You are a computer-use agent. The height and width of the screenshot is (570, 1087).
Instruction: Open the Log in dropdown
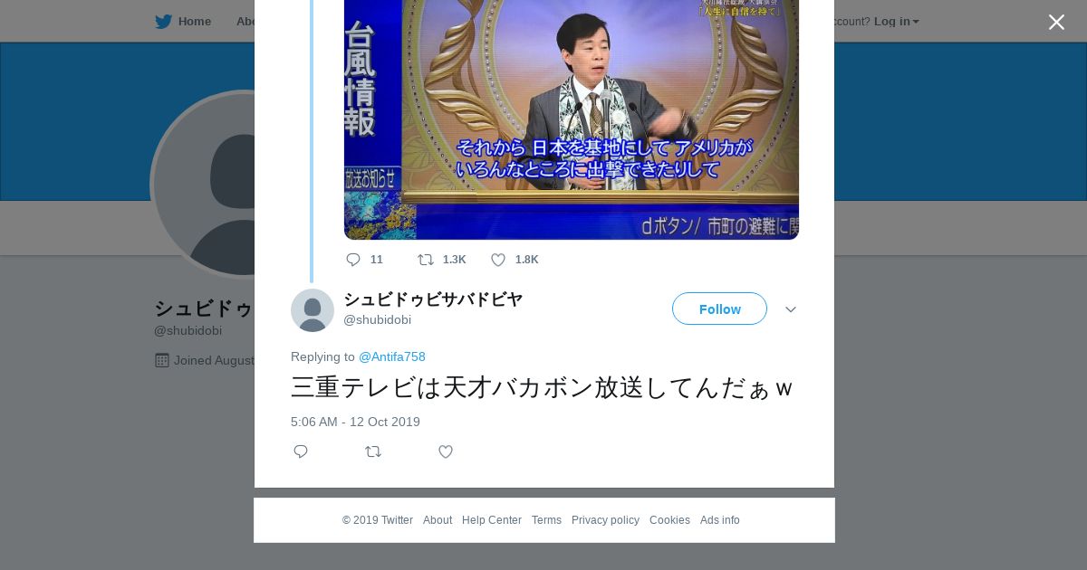897,22
